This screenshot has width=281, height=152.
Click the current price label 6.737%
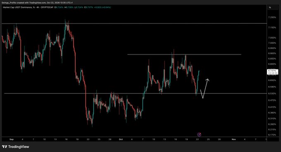click(x=272, y=71)
